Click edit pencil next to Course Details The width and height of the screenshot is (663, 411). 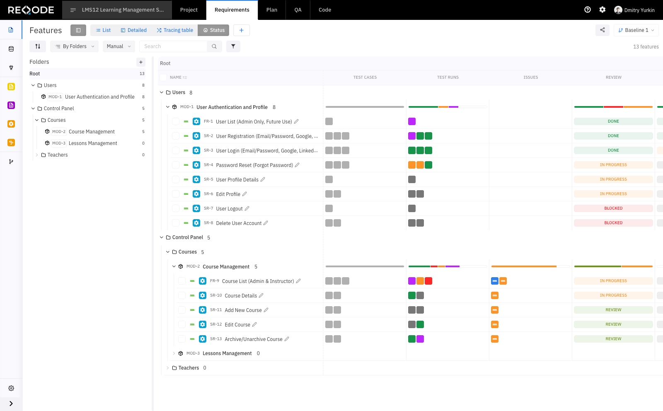click(x=261, y=295)
